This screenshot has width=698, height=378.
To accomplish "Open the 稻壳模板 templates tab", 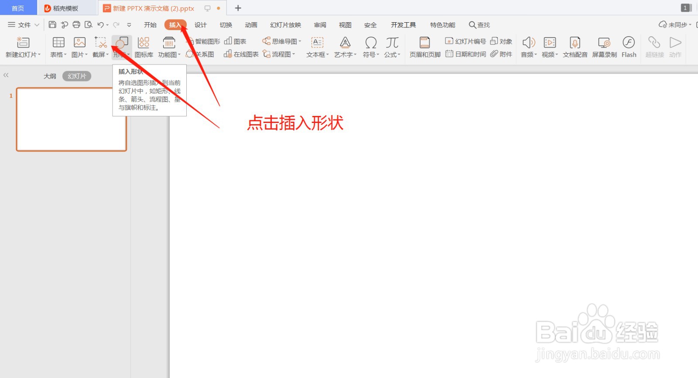I will click(66, 8).
